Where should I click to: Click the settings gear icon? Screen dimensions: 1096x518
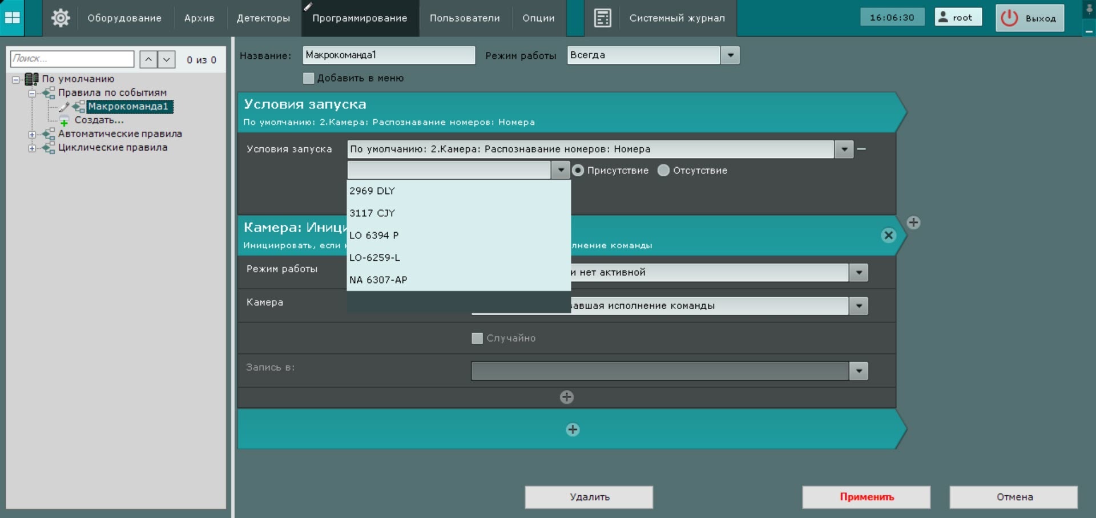point(61,18)
